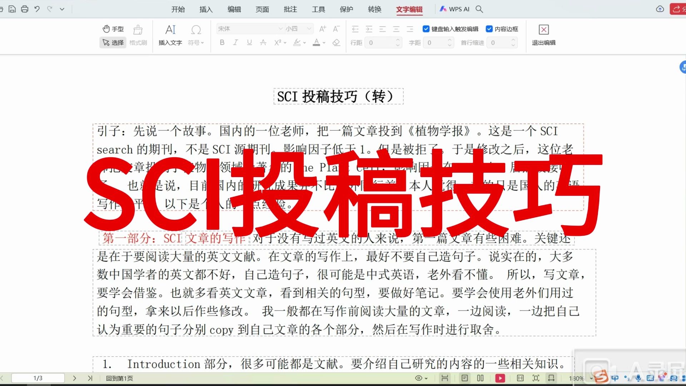Viewport: 686px width, 386px height.
Task: Click the increase indent icon
Action: pos(369,29)
